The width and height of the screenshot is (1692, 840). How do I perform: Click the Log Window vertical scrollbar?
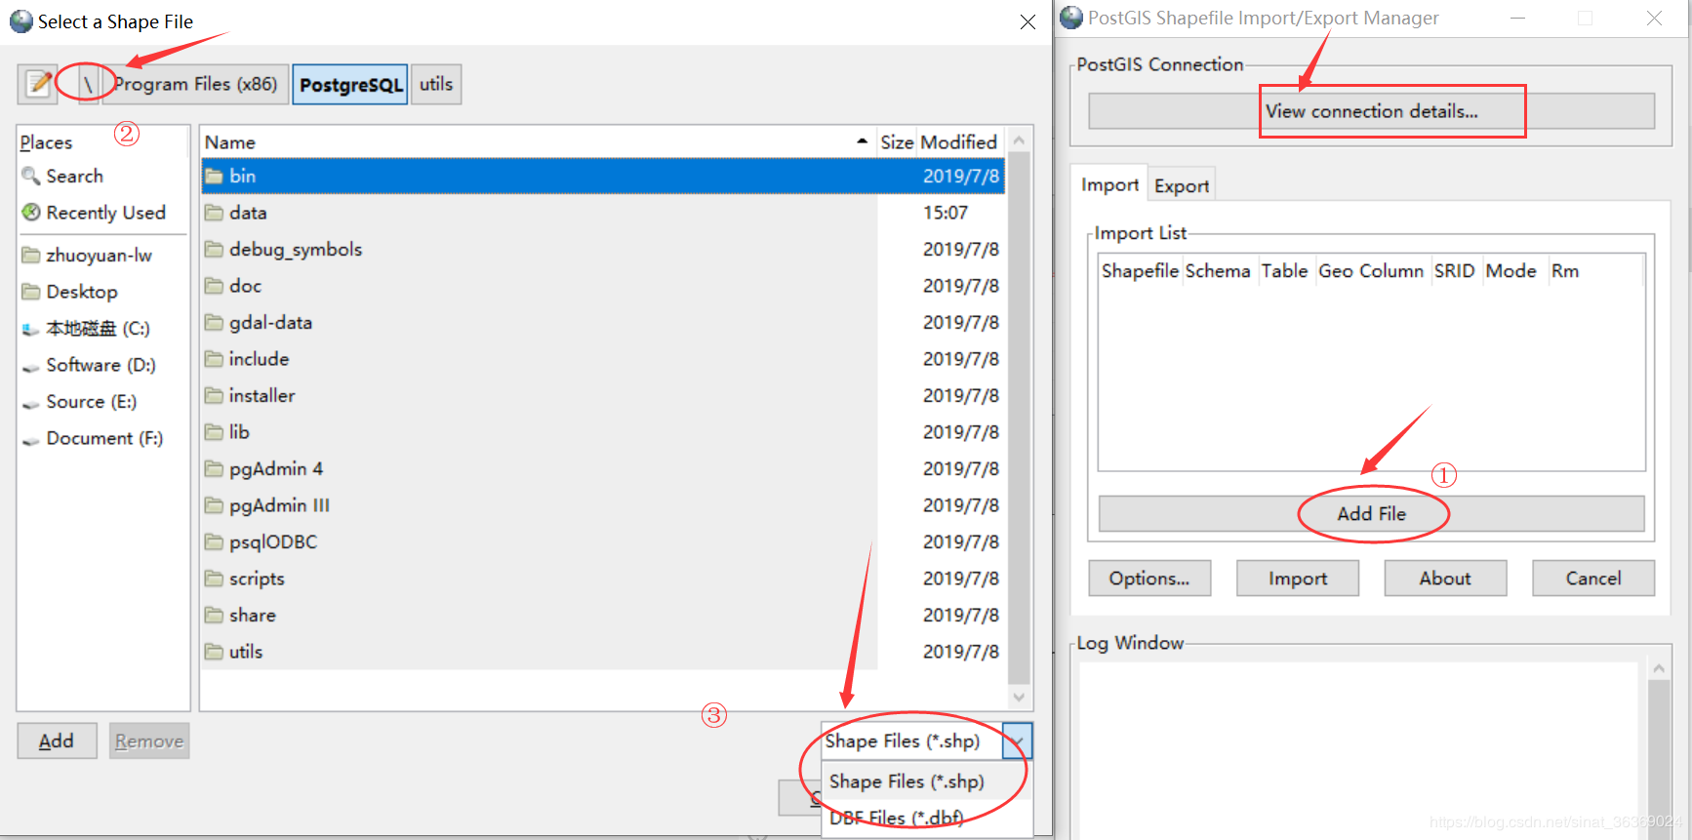click(1659, 751)
